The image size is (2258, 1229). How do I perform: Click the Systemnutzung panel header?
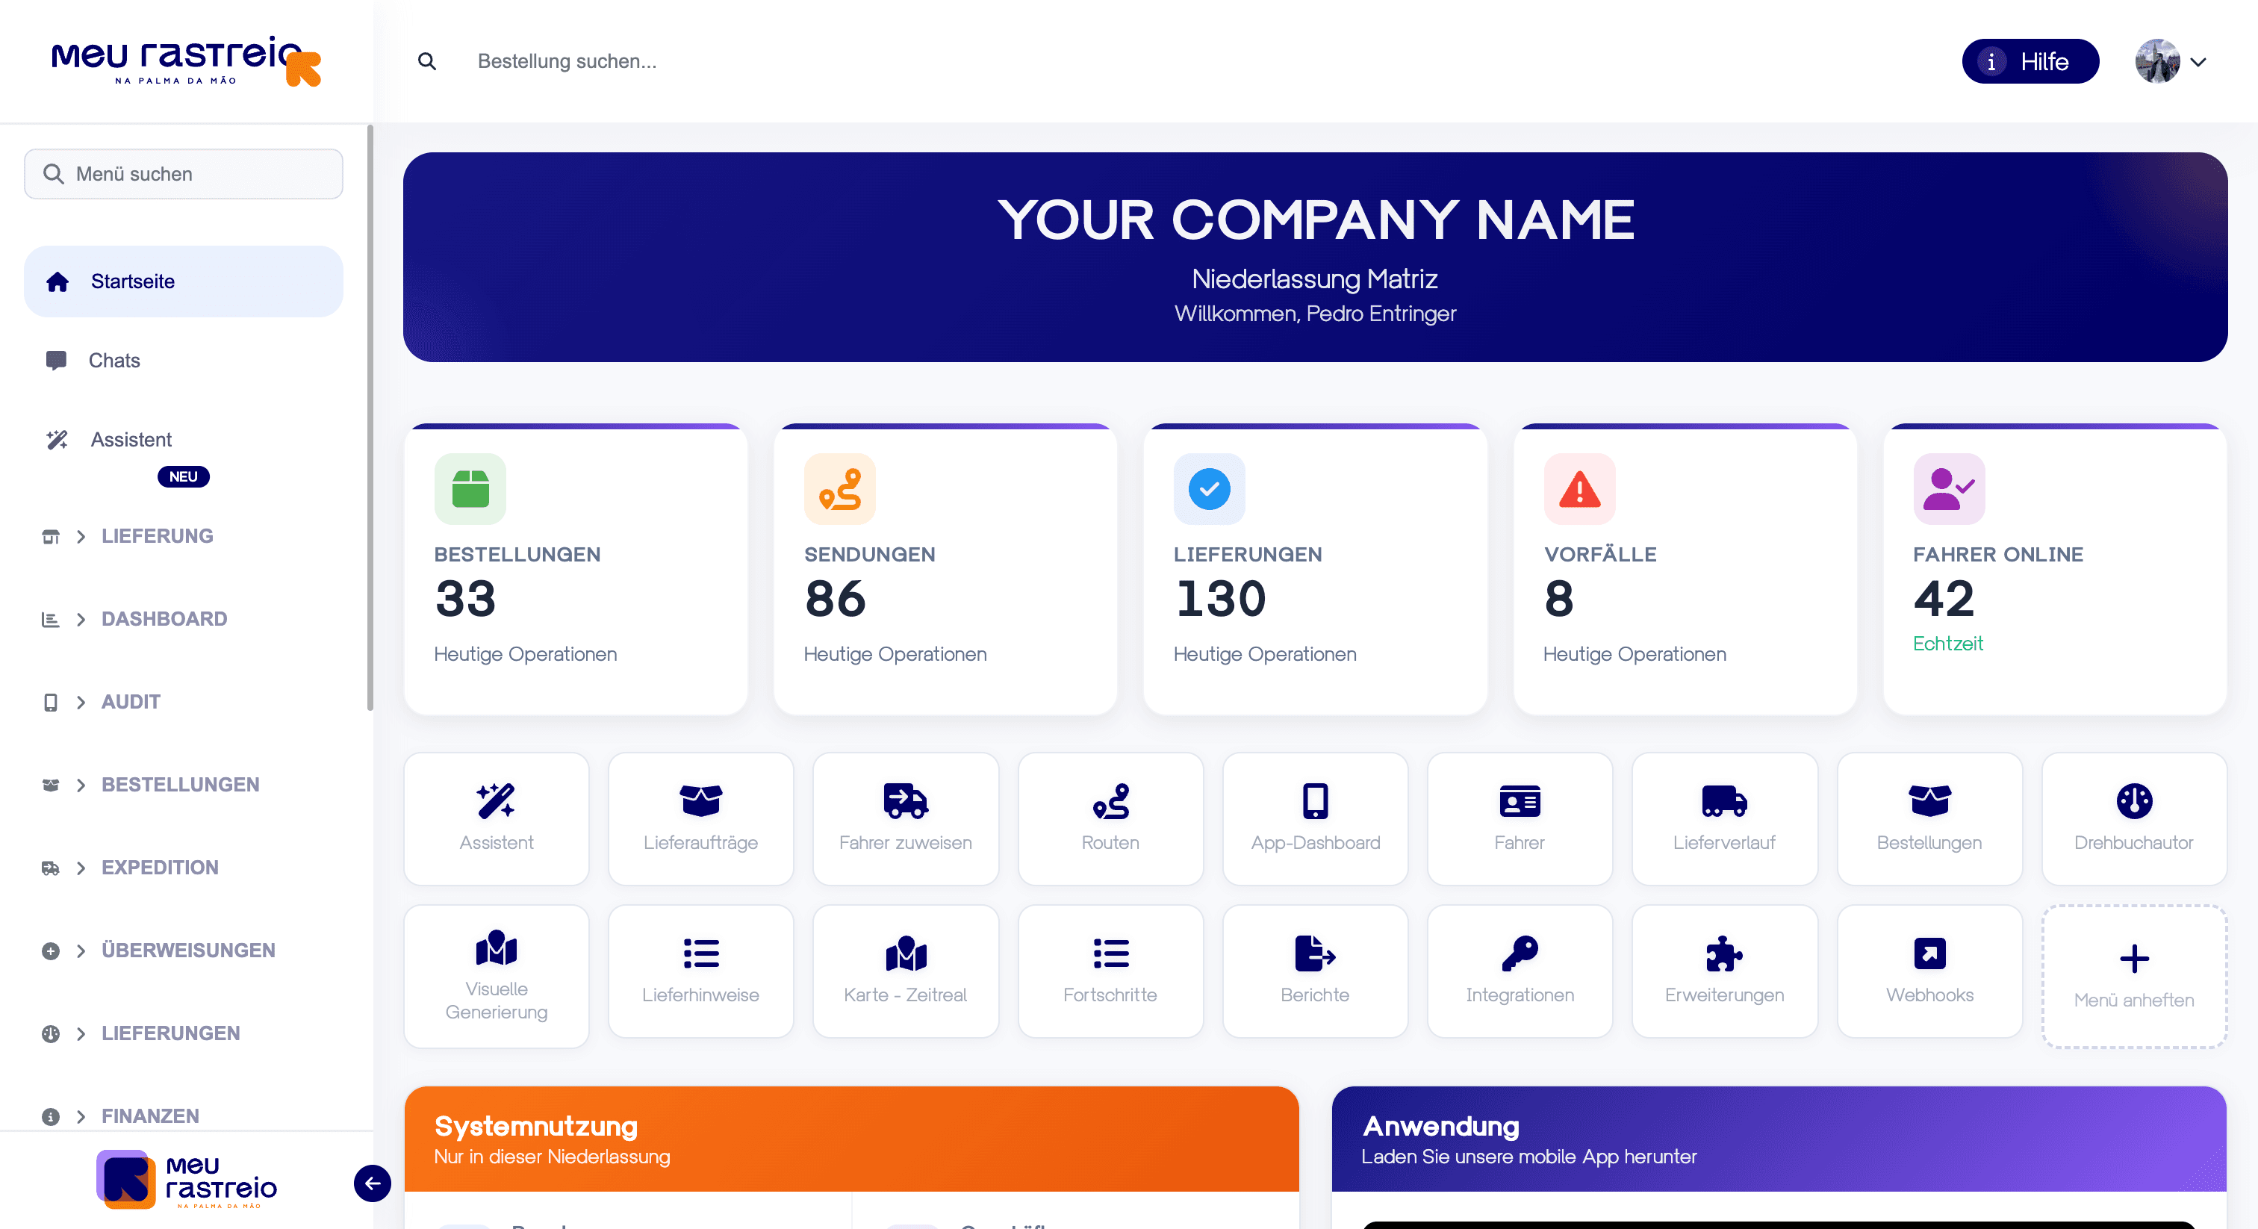[851, 1139]
